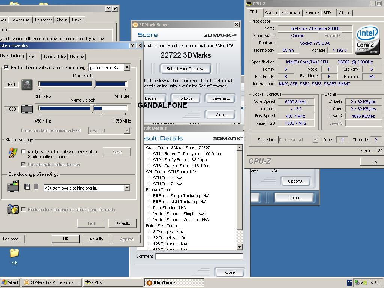The width and height of the screenshot is (384, 288).
Task: Open the Cache tab in CPU-Z
Action: coord(271,13)
